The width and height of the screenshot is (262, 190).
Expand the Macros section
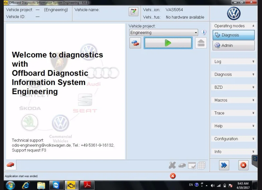tap(234, 100)
